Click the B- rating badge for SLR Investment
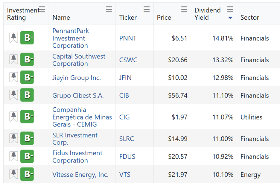280x186 pixels. tap(27, 138)
